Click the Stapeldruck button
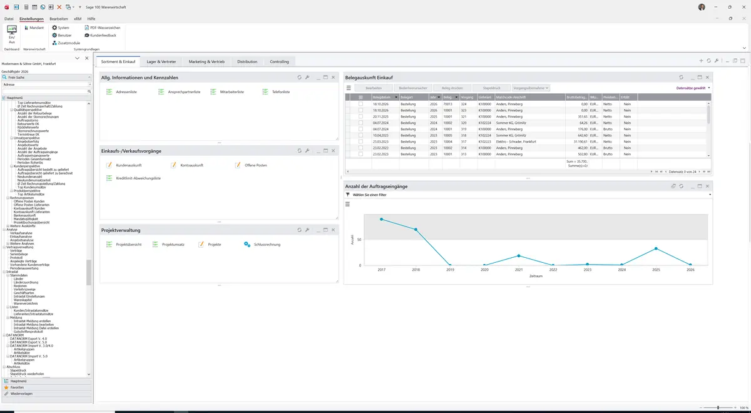The width and height of the screenshot is (751, 413). (x=492, y=88)
